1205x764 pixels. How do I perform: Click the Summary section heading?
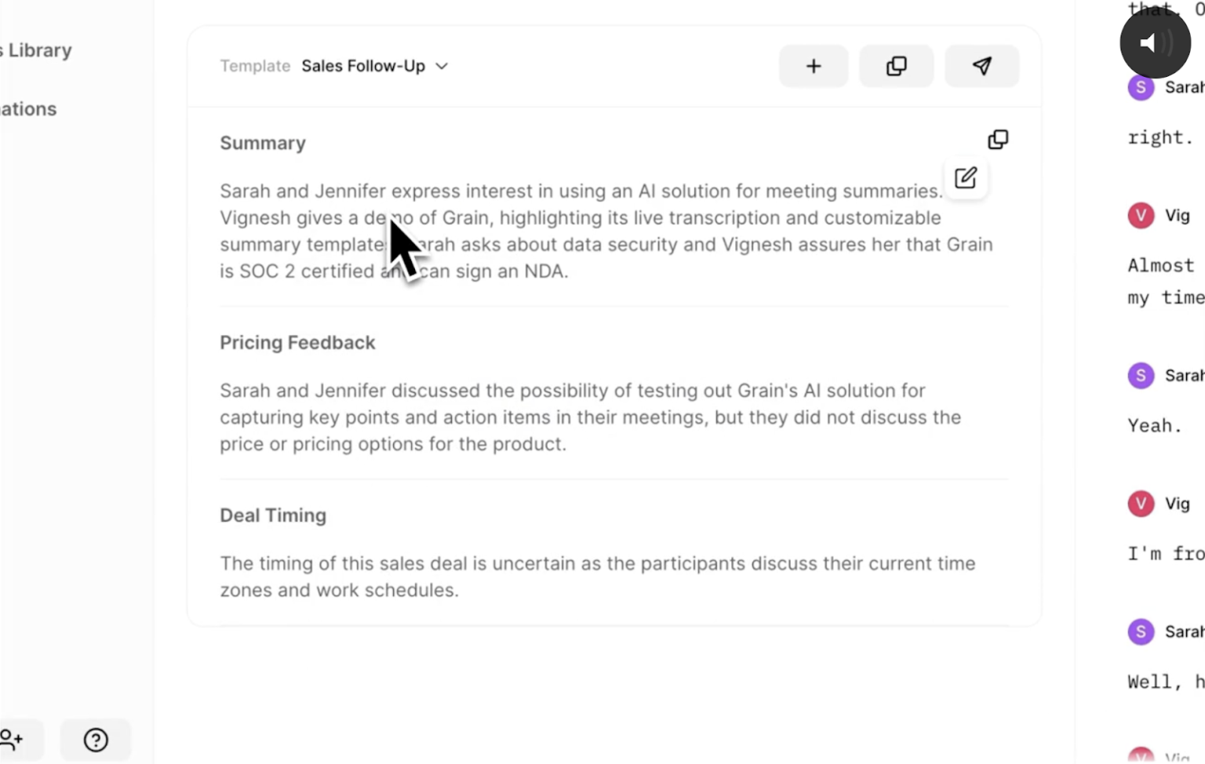pos(263,143)
